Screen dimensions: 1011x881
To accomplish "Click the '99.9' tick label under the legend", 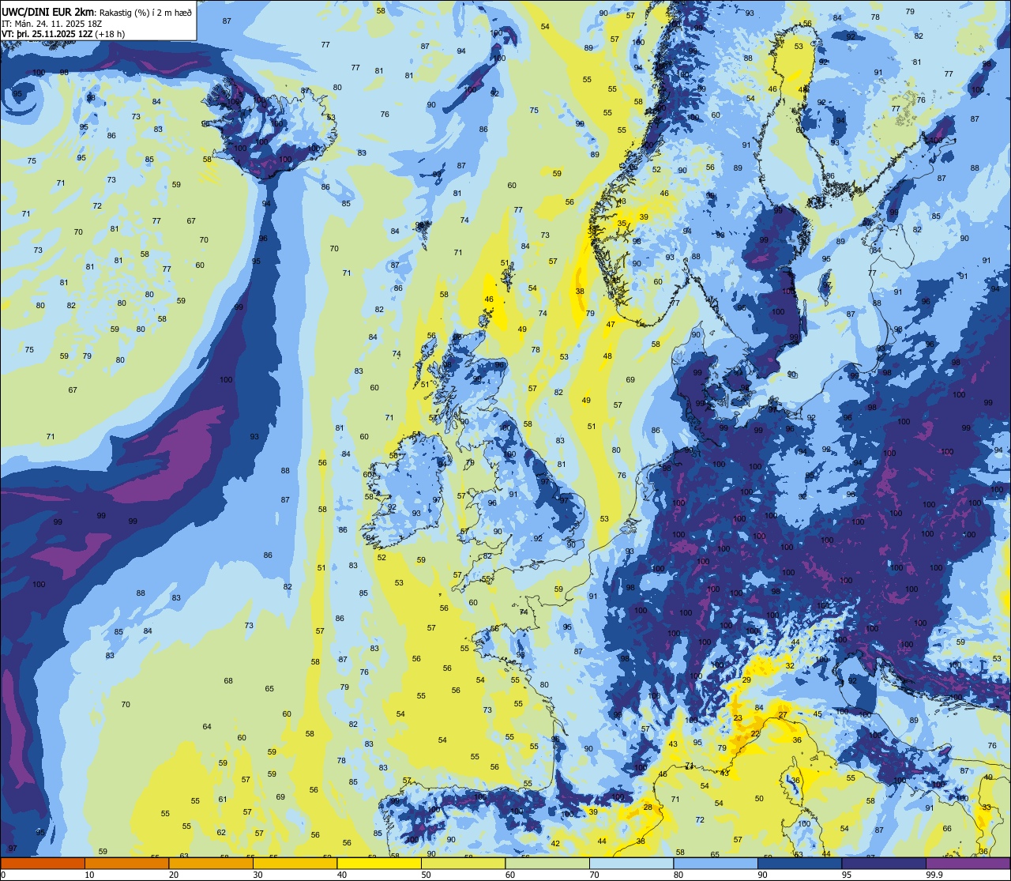I will tap(934, 875).
